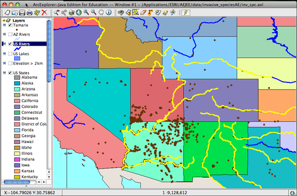Click the Tamarix brown dot symbol

[x=17, y=30]
